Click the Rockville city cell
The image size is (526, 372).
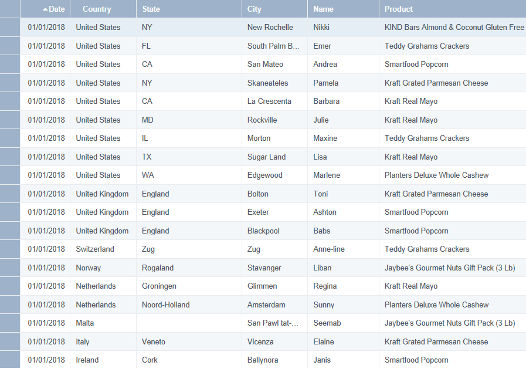click(x=275, y=120)
